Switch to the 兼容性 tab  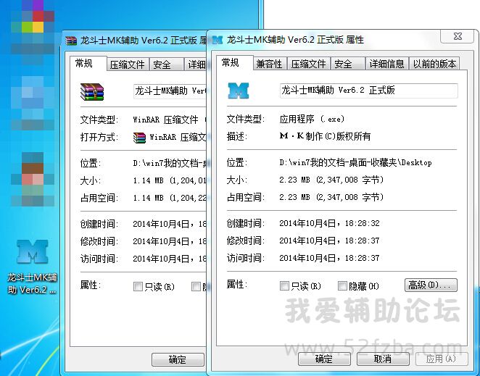point(270,64)
